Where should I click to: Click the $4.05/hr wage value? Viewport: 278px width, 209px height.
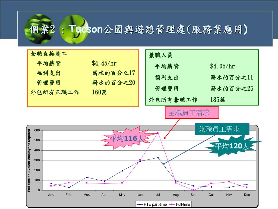[222, 66]
